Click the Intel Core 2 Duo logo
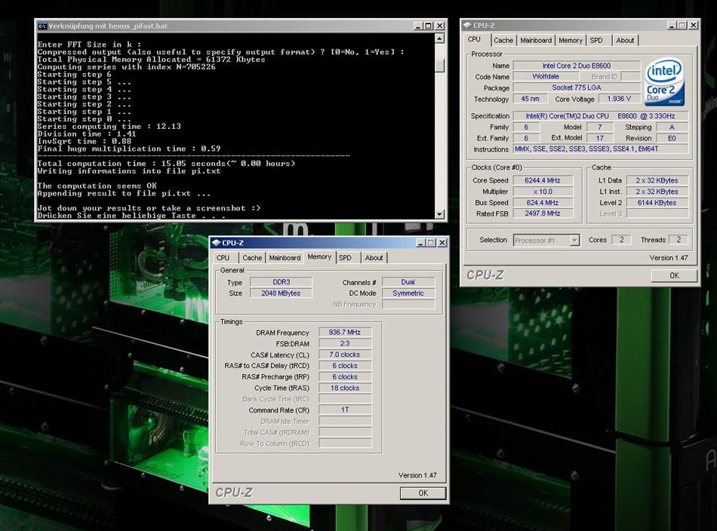 [664, 81]
